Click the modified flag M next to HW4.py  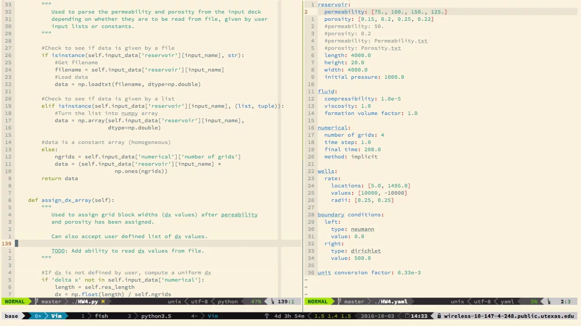pyautogui.click(x=103, y=302)
